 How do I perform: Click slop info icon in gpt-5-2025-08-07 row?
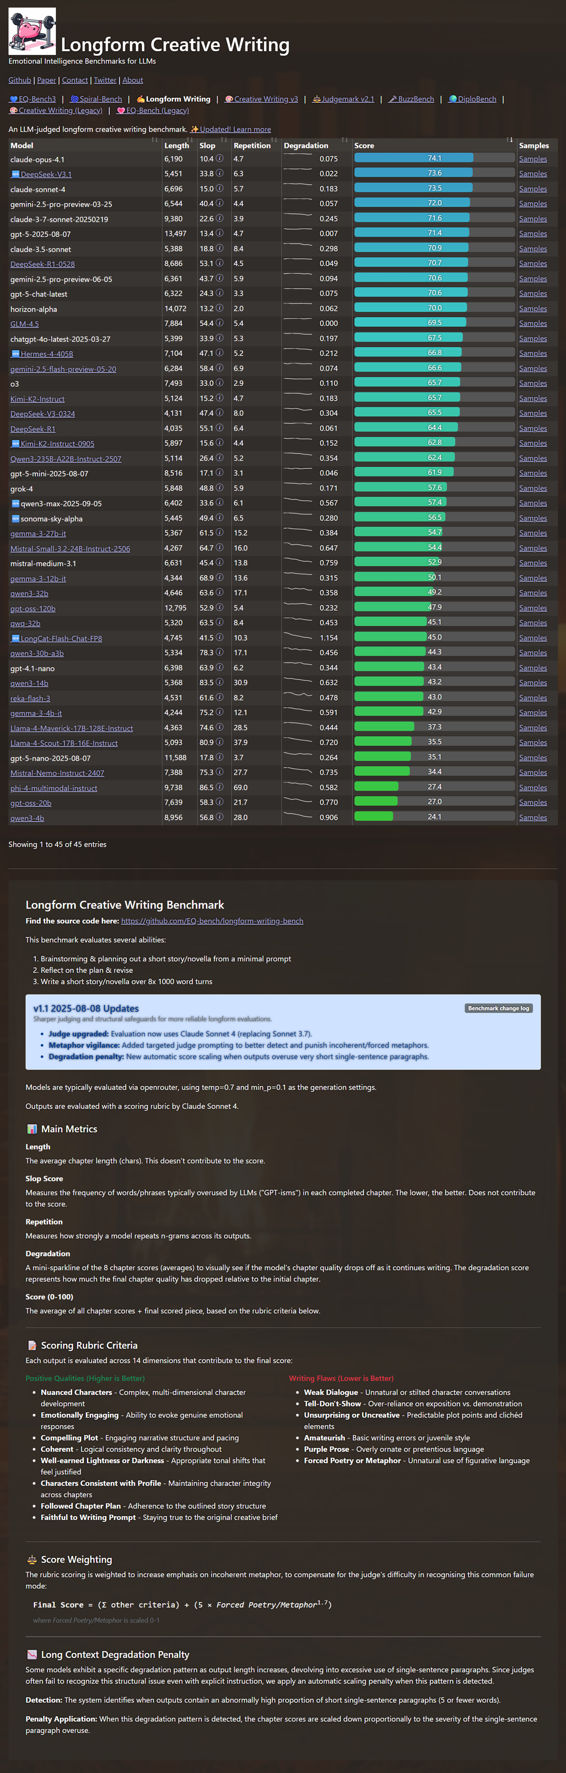[220, 234]
